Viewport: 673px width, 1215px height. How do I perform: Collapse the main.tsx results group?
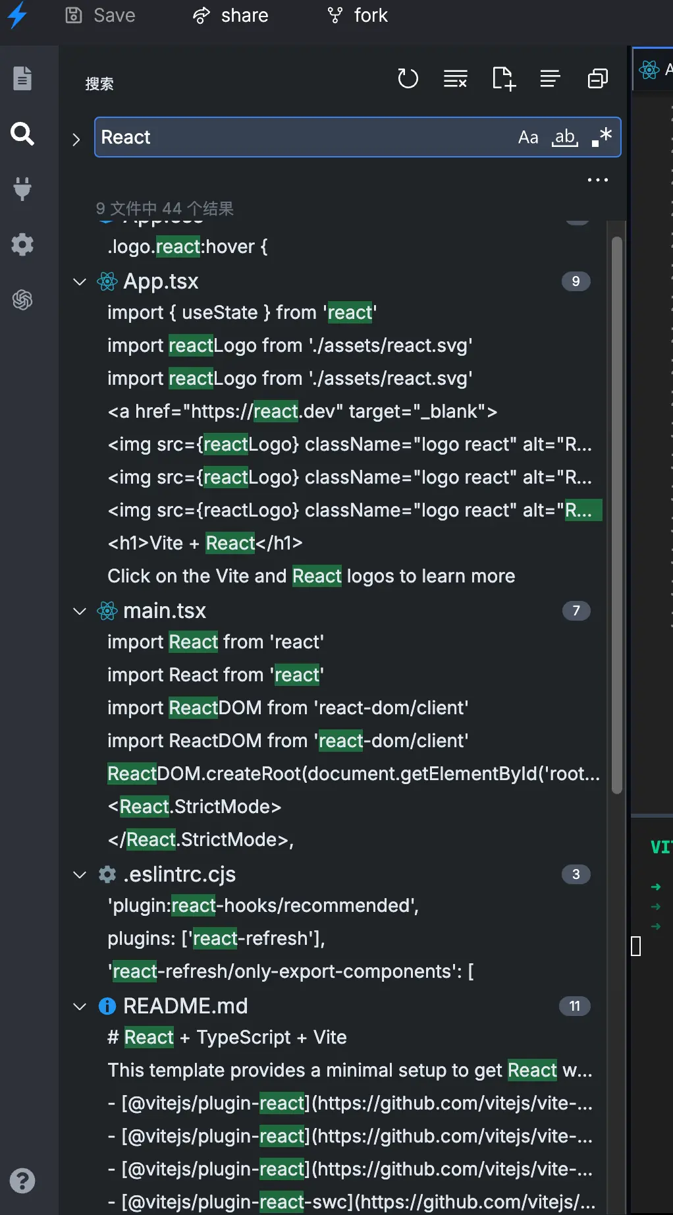coord(80,611)
